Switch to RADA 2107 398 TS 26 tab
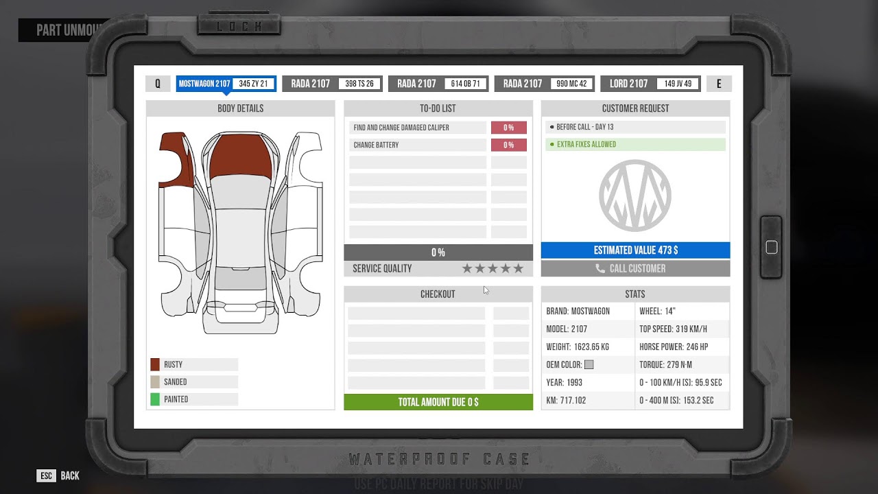The height and width of the screenshot is (494, 878). point(332,84)
